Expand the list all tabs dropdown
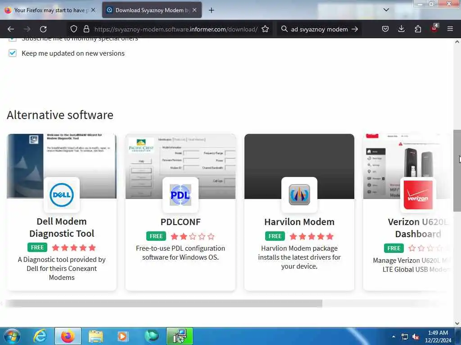 [386, 10]
